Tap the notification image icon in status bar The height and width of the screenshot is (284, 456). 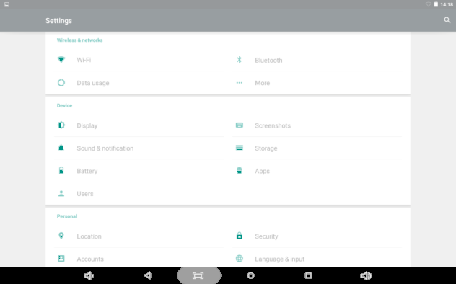point(6,4)
